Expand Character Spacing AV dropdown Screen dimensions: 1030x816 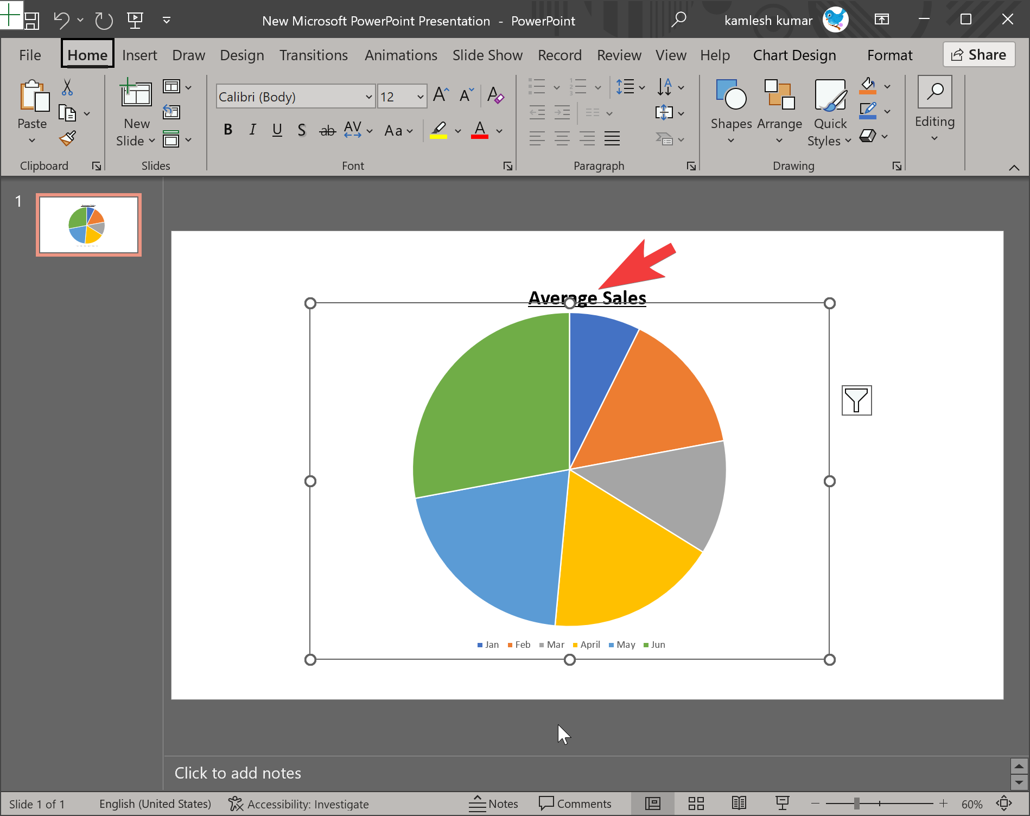tap(370, 131)
